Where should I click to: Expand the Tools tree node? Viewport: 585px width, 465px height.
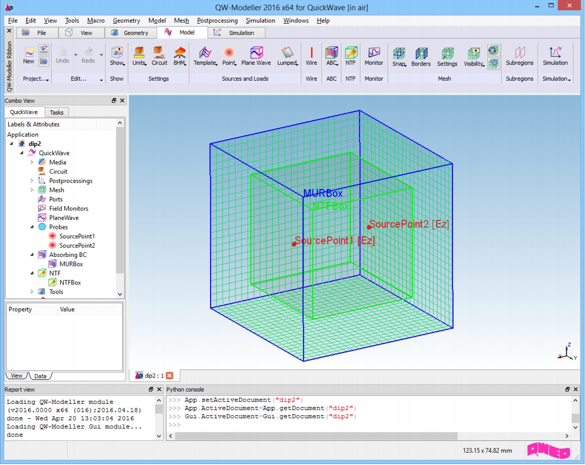[32, 292]
